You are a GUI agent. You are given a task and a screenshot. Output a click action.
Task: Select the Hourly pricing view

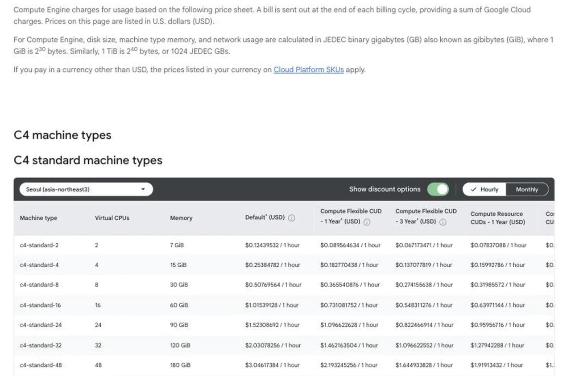click(484, 189)
